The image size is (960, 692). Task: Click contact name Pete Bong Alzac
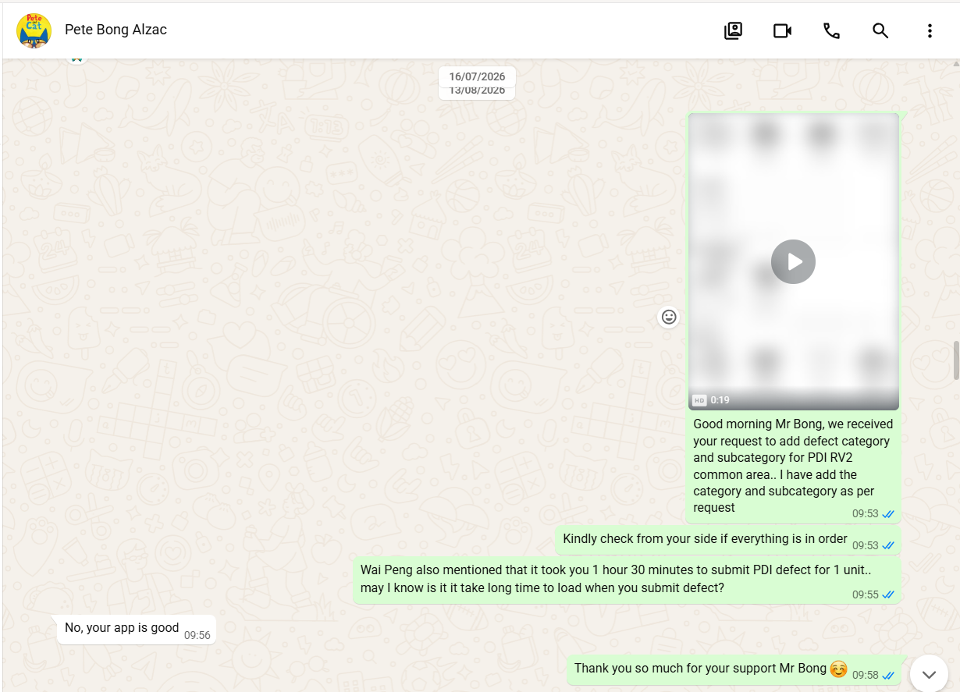point(116,30)
